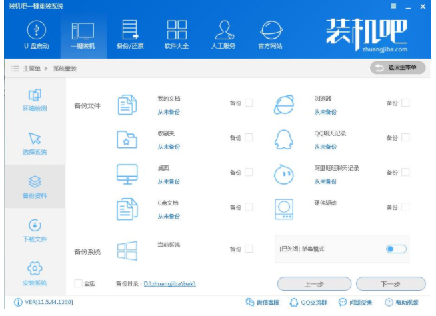
Task: Open the hamburger menu in title bar
Action: pos(393,6)
